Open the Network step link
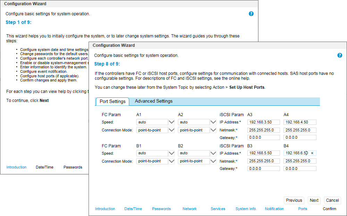 point(189,209)
